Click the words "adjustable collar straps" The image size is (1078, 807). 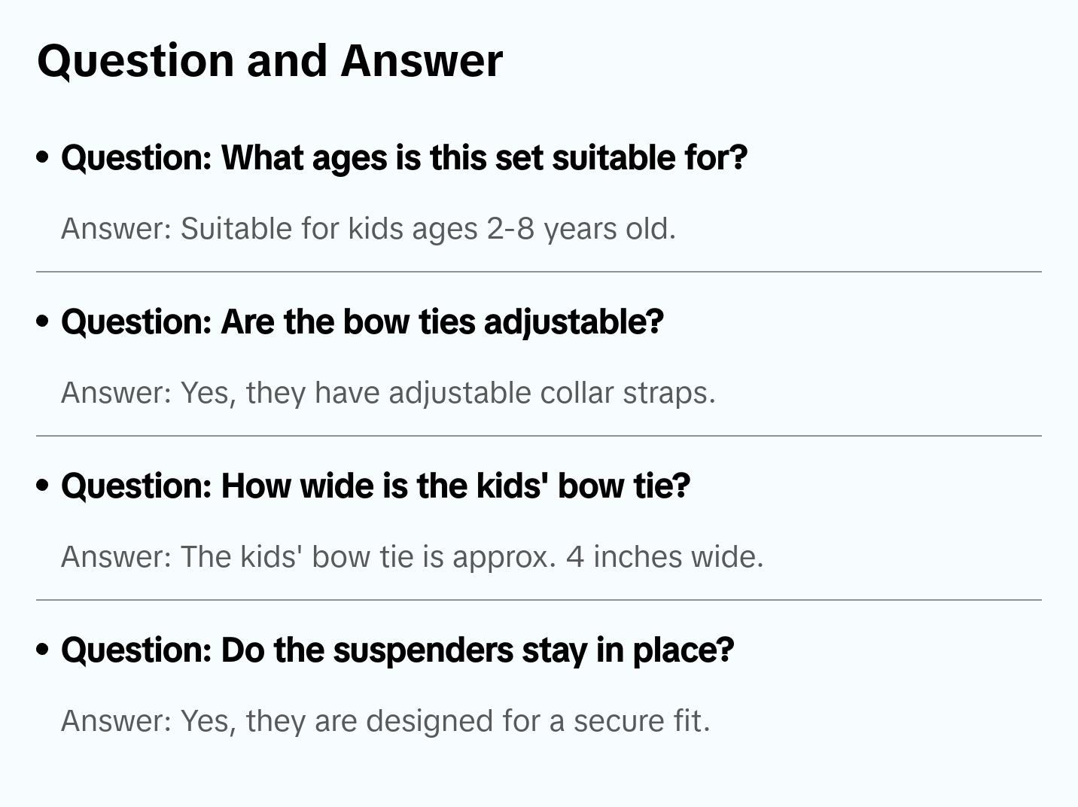tap(551, 393)
